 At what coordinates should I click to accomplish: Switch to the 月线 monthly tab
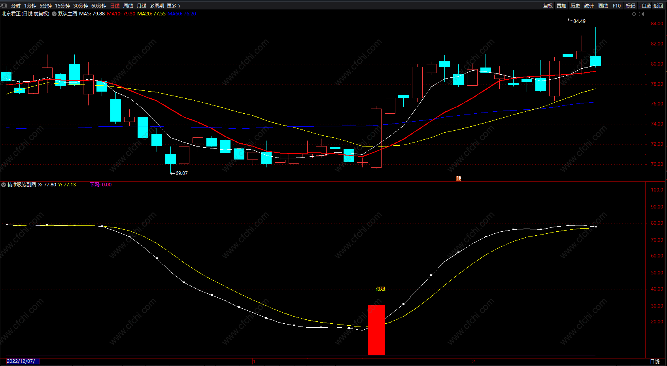click(x=142, y=6)
